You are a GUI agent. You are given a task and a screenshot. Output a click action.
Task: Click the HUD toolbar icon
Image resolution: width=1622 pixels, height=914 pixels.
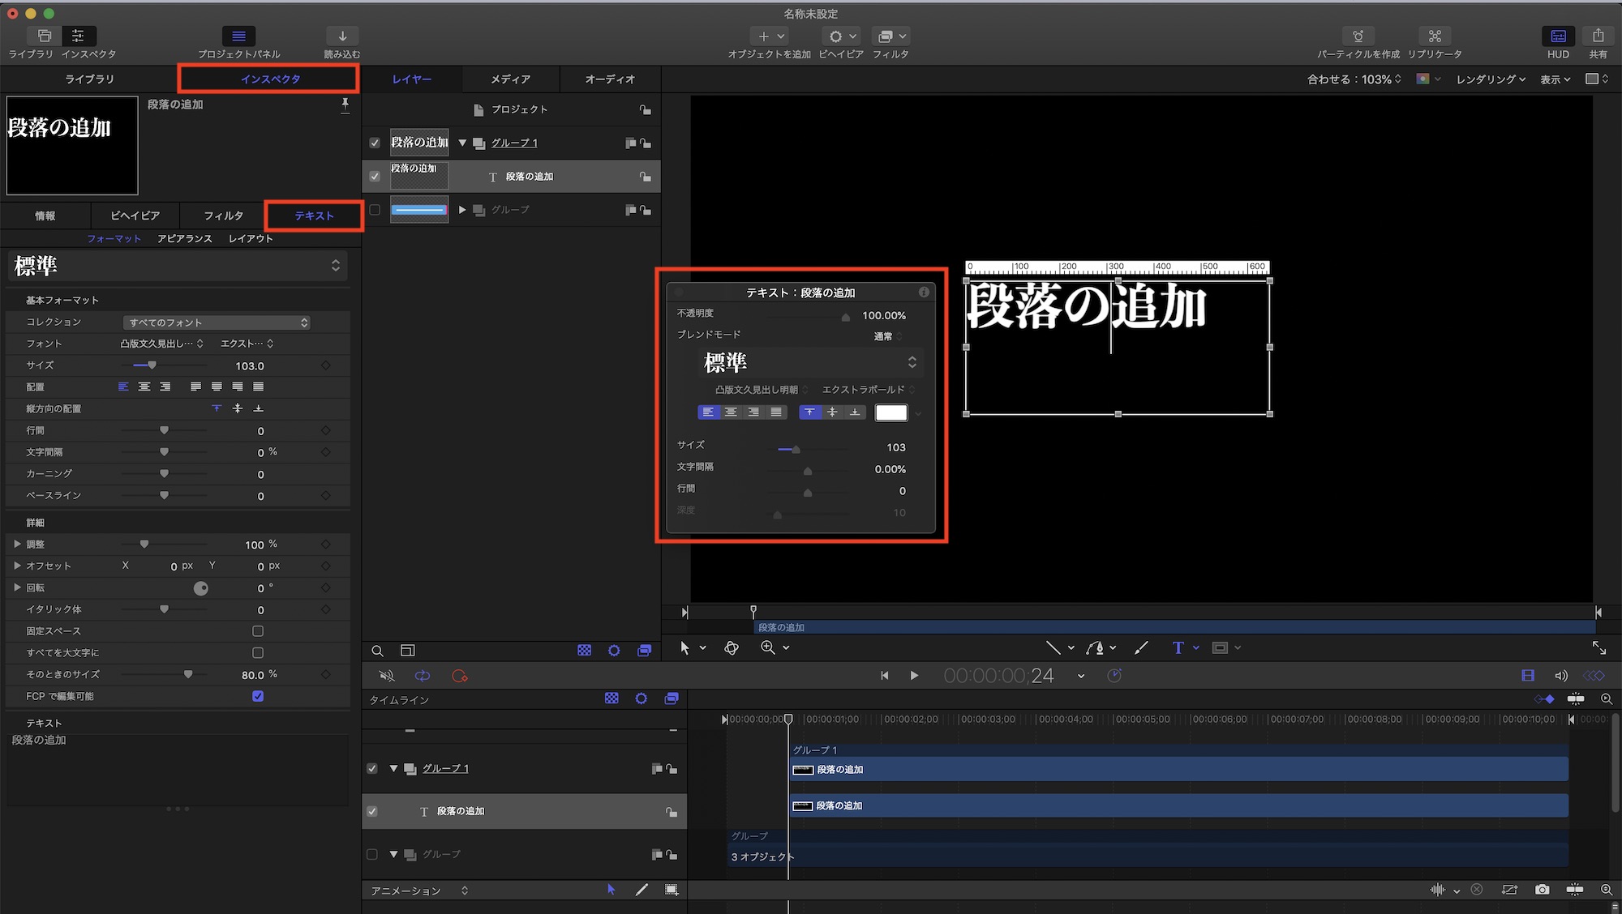point(1558,36)
